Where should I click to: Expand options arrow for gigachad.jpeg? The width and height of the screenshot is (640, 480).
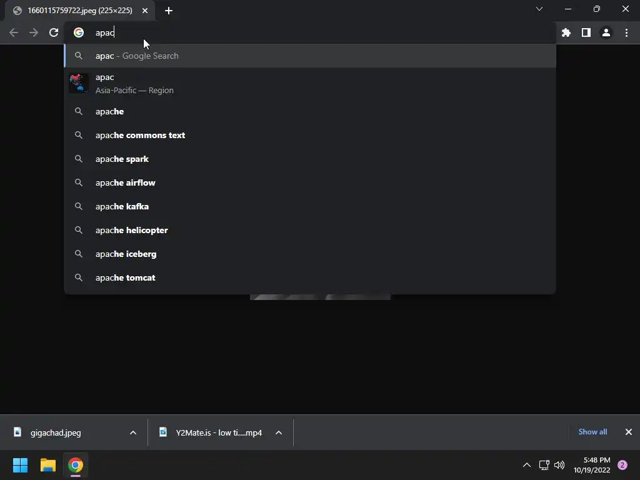coord(133,432)
